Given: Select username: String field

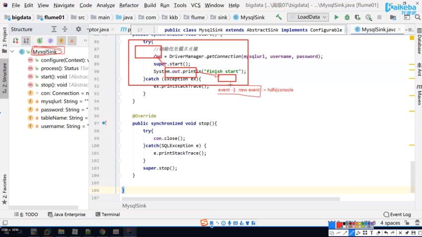Looking at the screenshot, I should [58, 126].
